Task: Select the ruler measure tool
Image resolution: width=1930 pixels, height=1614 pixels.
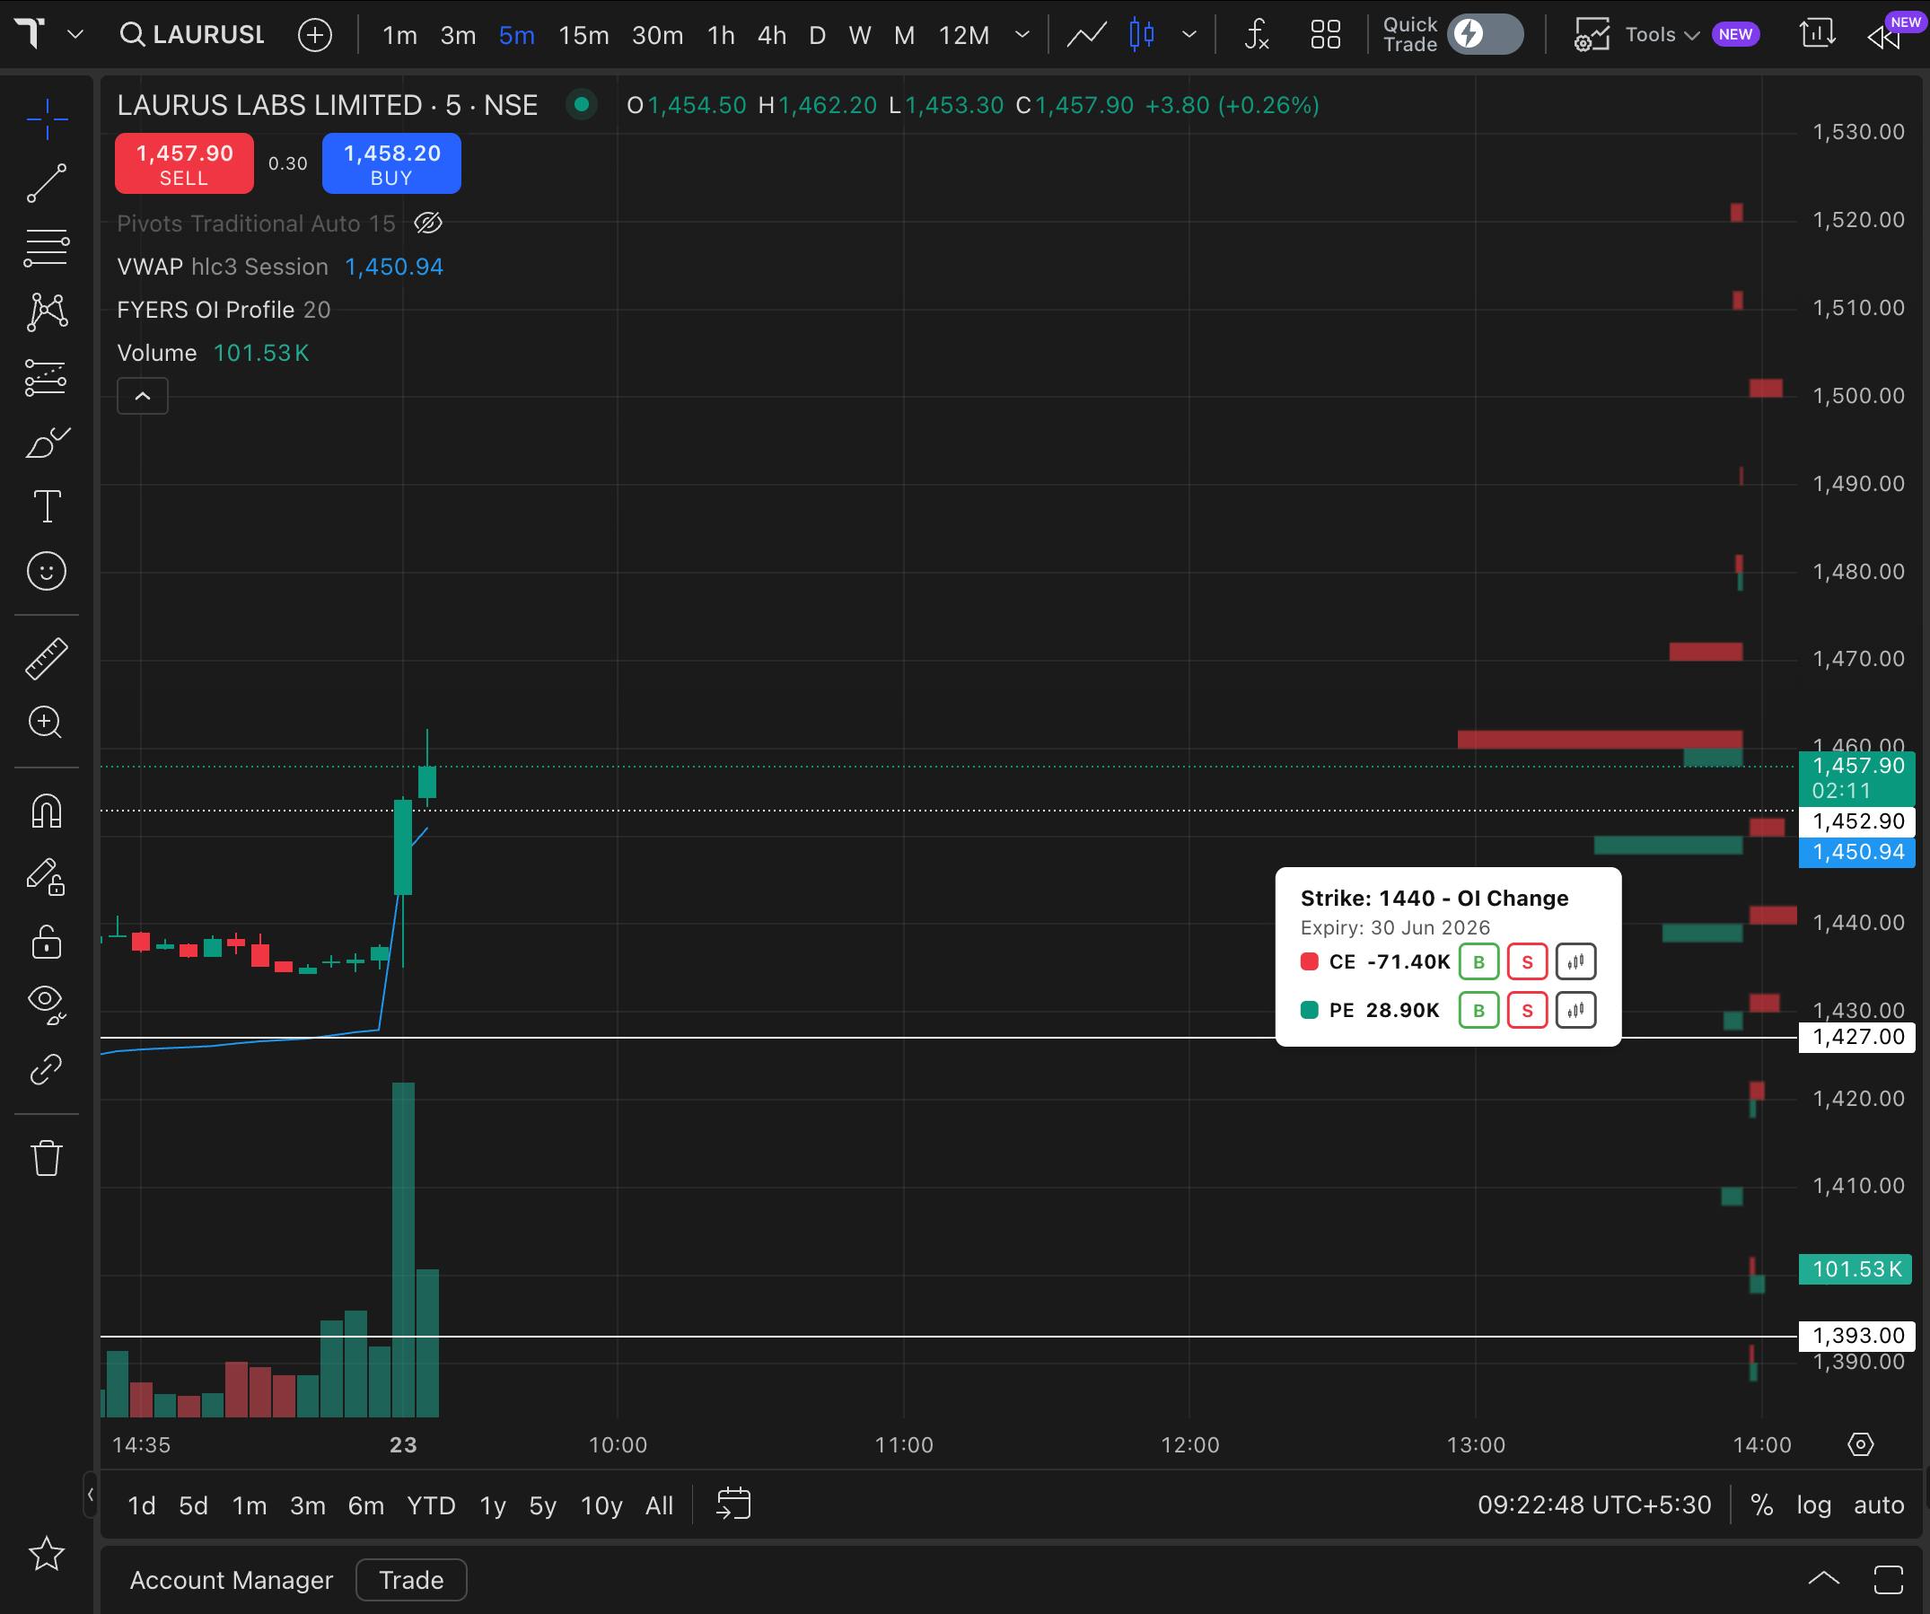Action: point(47,658)
